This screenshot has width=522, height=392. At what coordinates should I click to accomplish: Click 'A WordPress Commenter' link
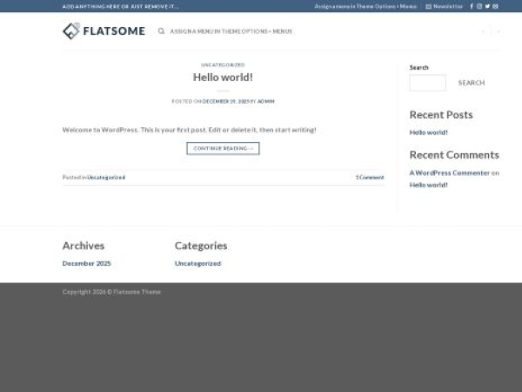[449, 172]
